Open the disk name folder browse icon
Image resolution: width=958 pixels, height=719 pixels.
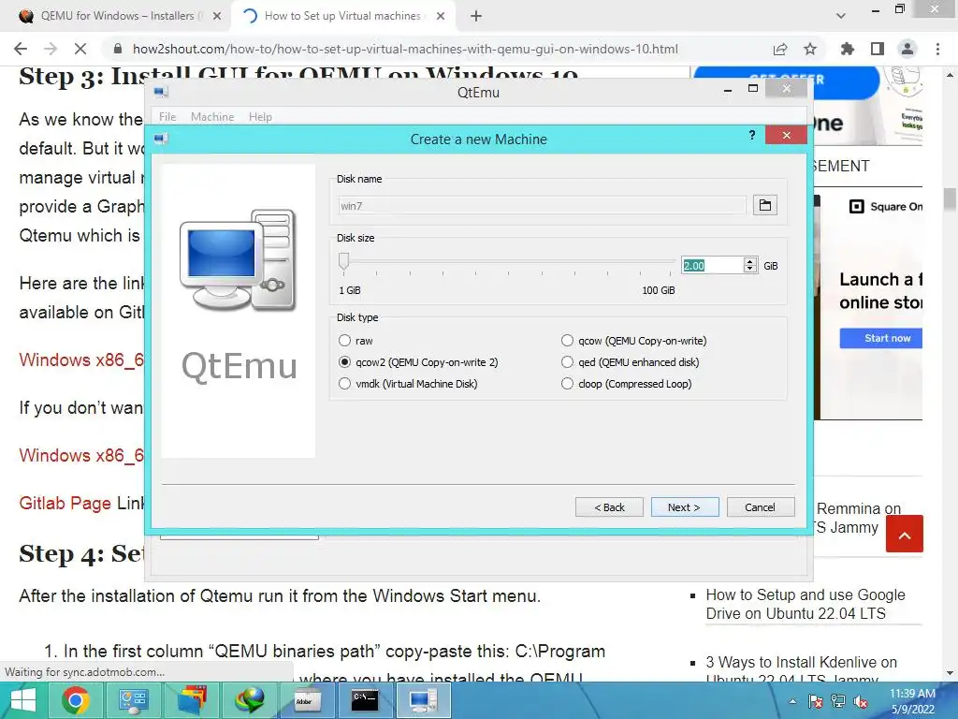pos(764,205)
